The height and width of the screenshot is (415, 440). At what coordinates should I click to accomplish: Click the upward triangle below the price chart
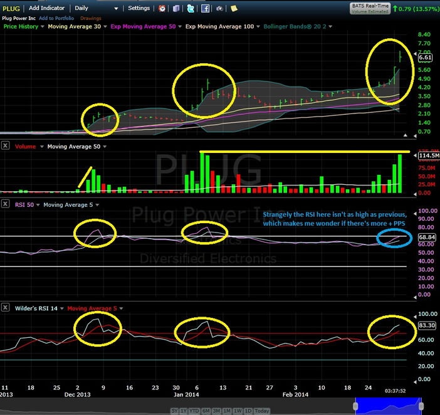click(405, 135)
